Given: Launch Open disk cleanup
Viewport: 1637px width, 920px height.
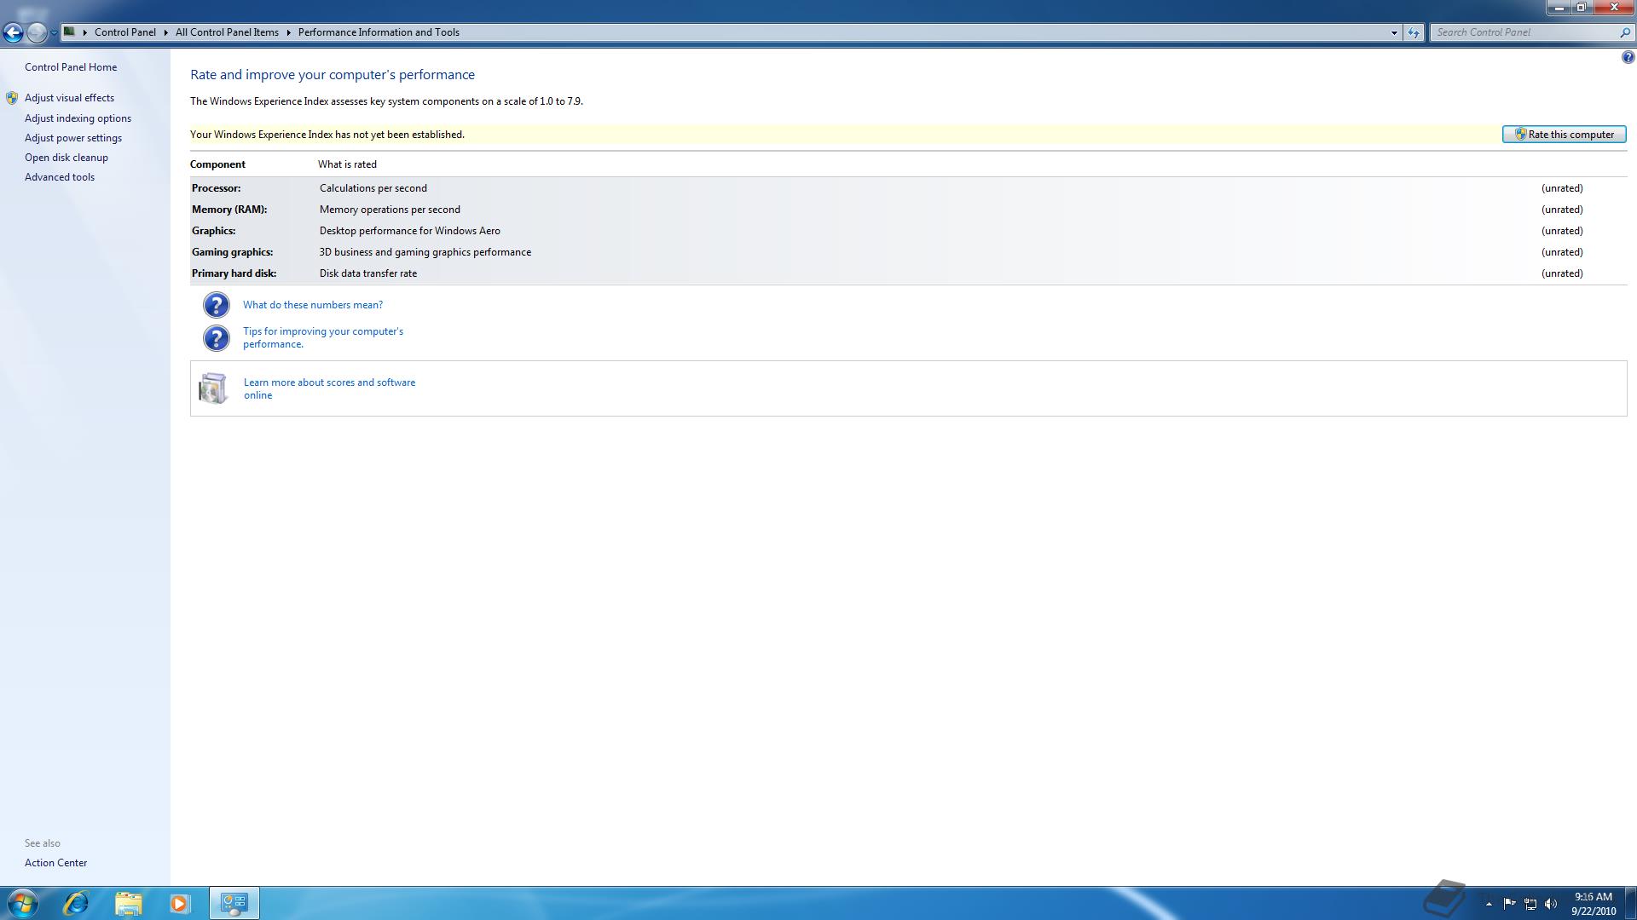Looking at the screenshot, I should pos(67,158).
